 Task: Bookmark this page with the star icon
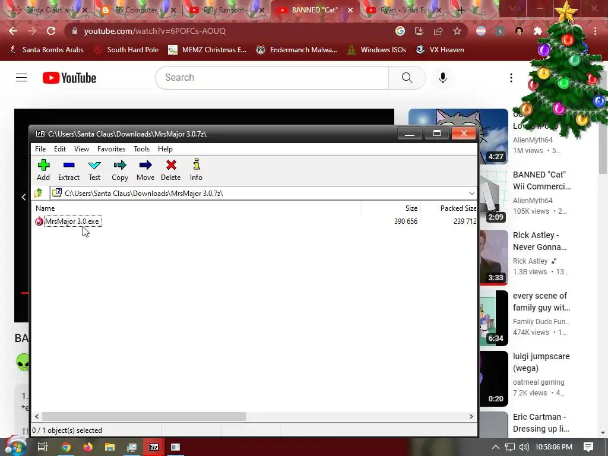click(x=457, y=31)
